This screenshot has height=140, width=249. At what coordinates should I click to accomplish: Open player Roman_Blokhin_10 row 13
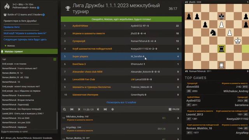(x=121, y=138)
